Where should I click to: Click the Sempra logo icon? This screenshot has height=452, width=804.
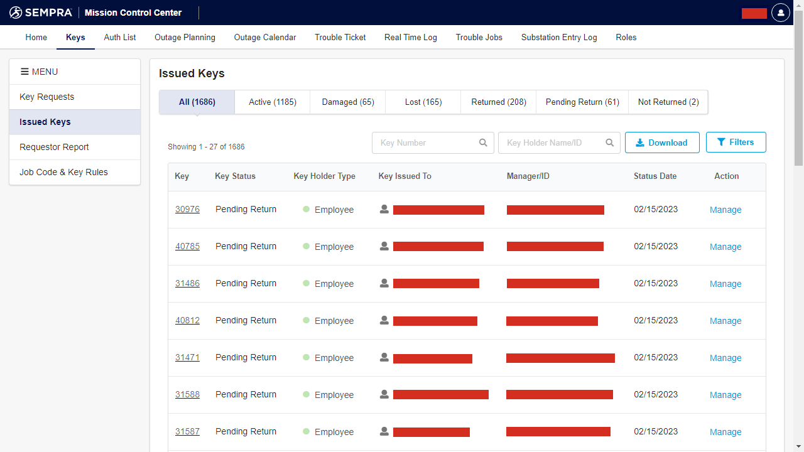[16, 12]
